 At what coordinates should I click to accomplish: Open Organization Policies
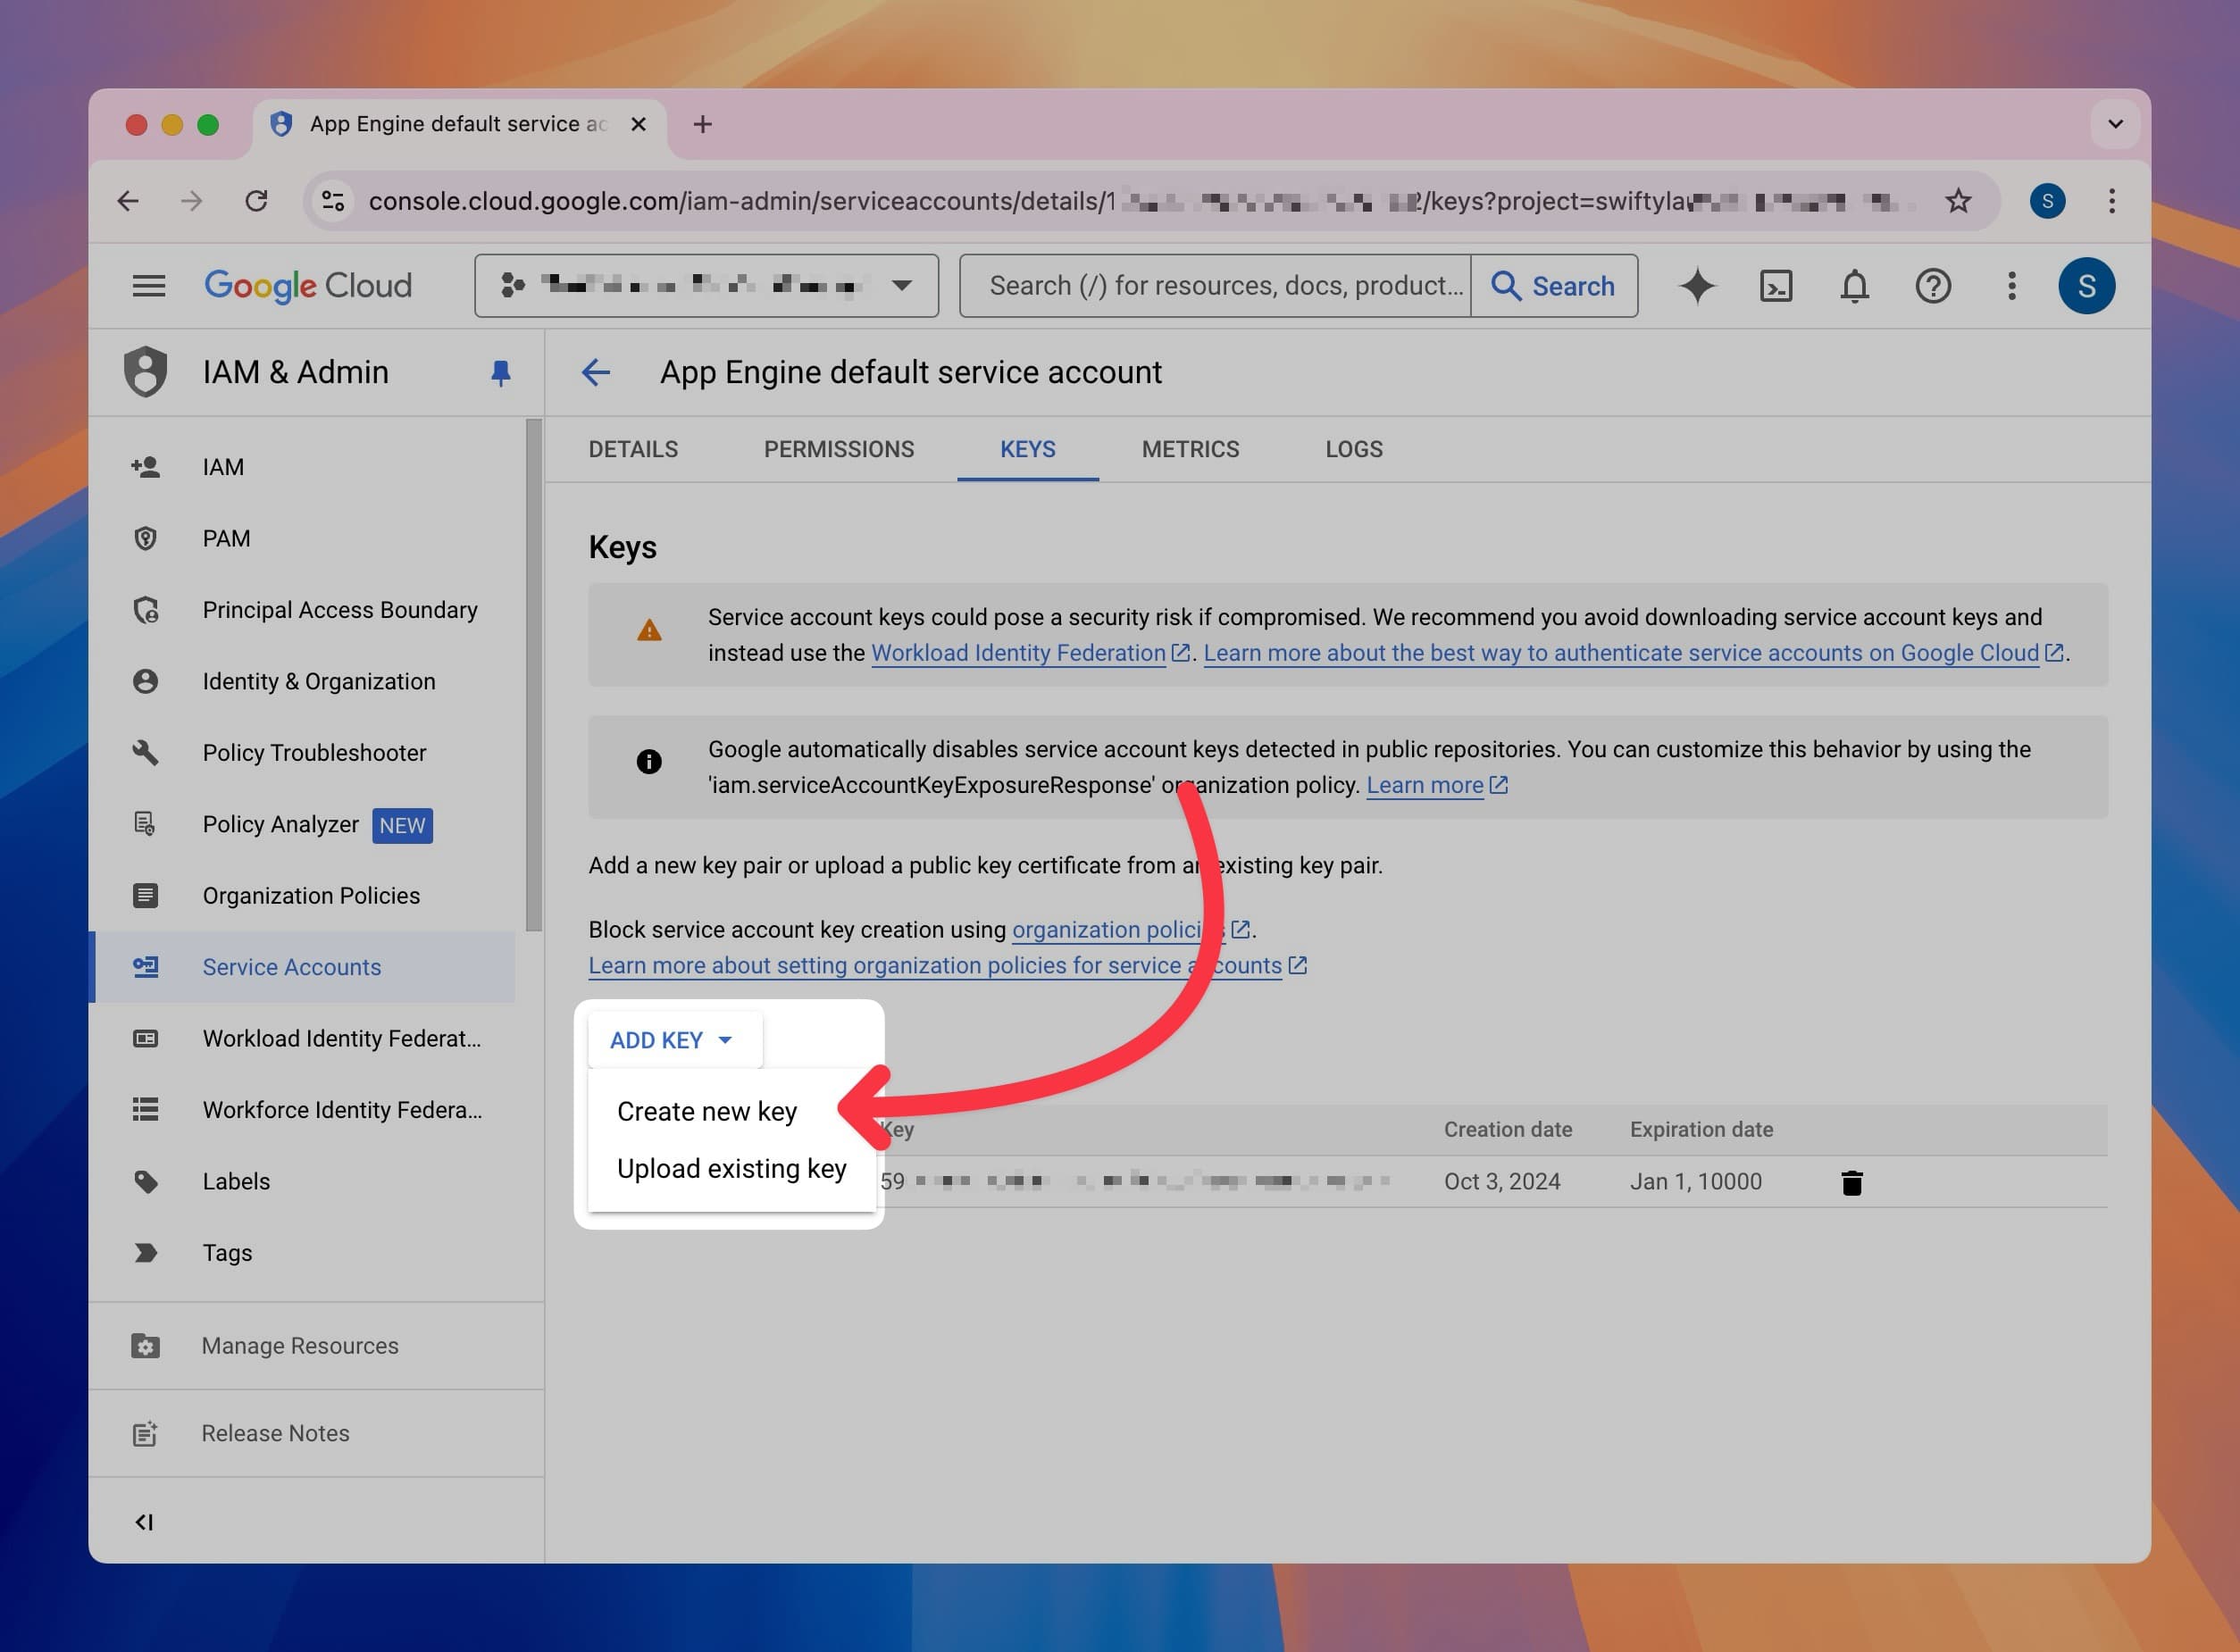(x=303, y=896)
